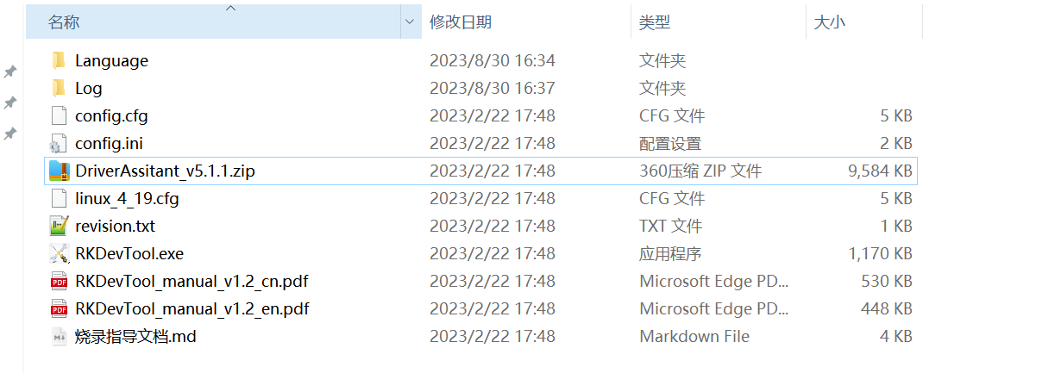This screenshot has height=373, width=1061.
Task: Select the Language folder icon
Action: 59,60
